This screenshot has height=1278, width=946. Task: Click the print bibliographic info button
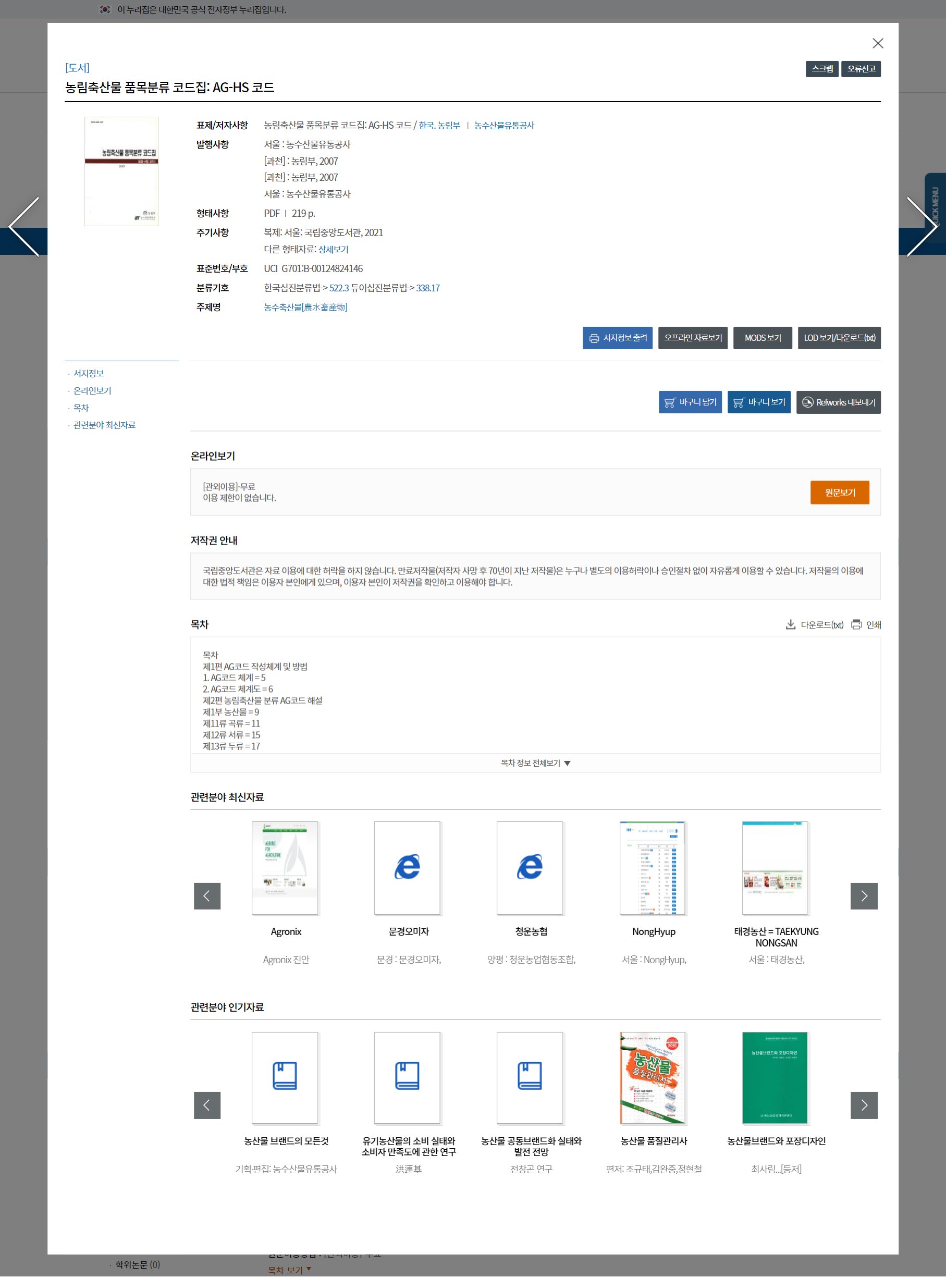[x=617, y=338]
